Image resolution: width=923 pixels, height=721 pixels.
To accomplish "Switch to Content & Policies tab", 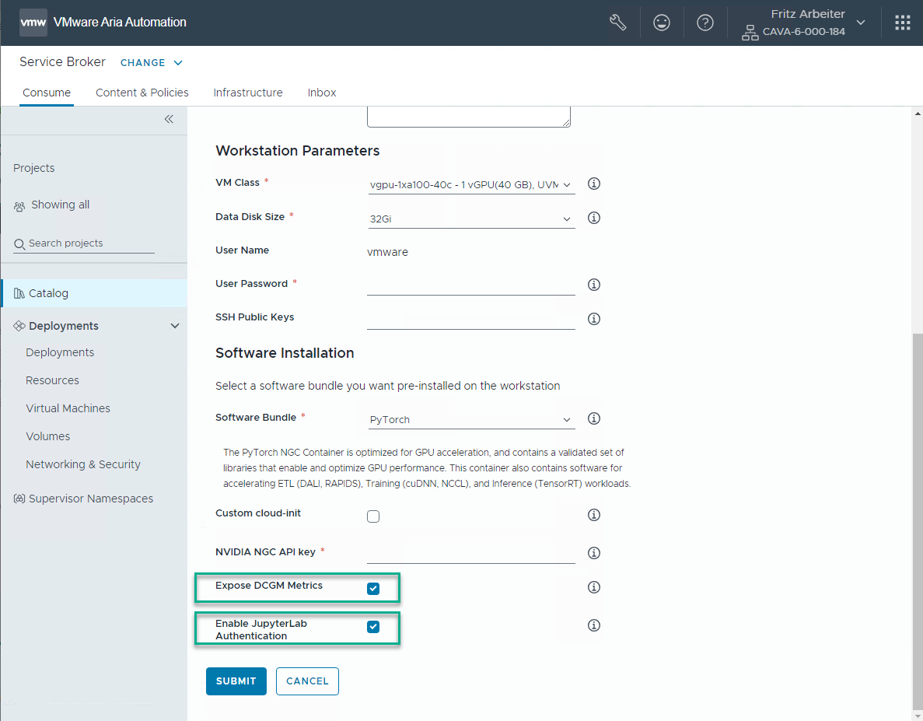I will click(x=142, y=93).
